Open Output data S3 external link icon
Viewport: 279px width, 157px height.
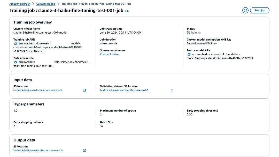(x=84, y=150)
